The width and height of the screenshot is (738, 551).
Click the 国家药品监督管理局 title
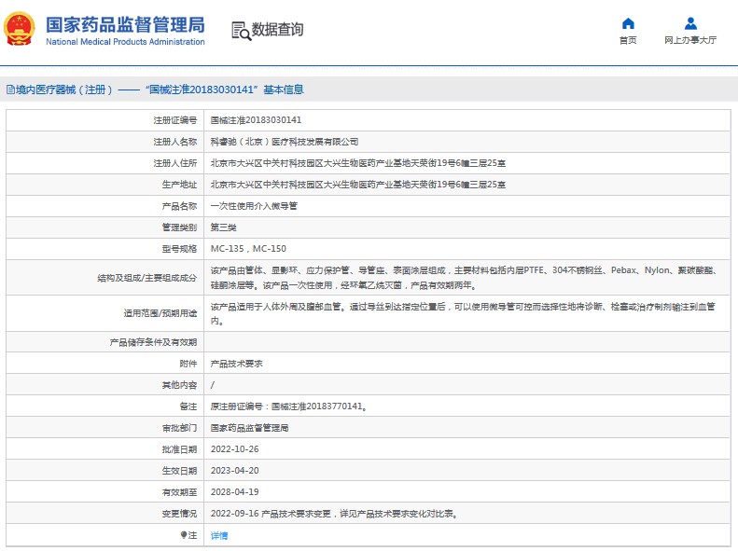(125, 25)
